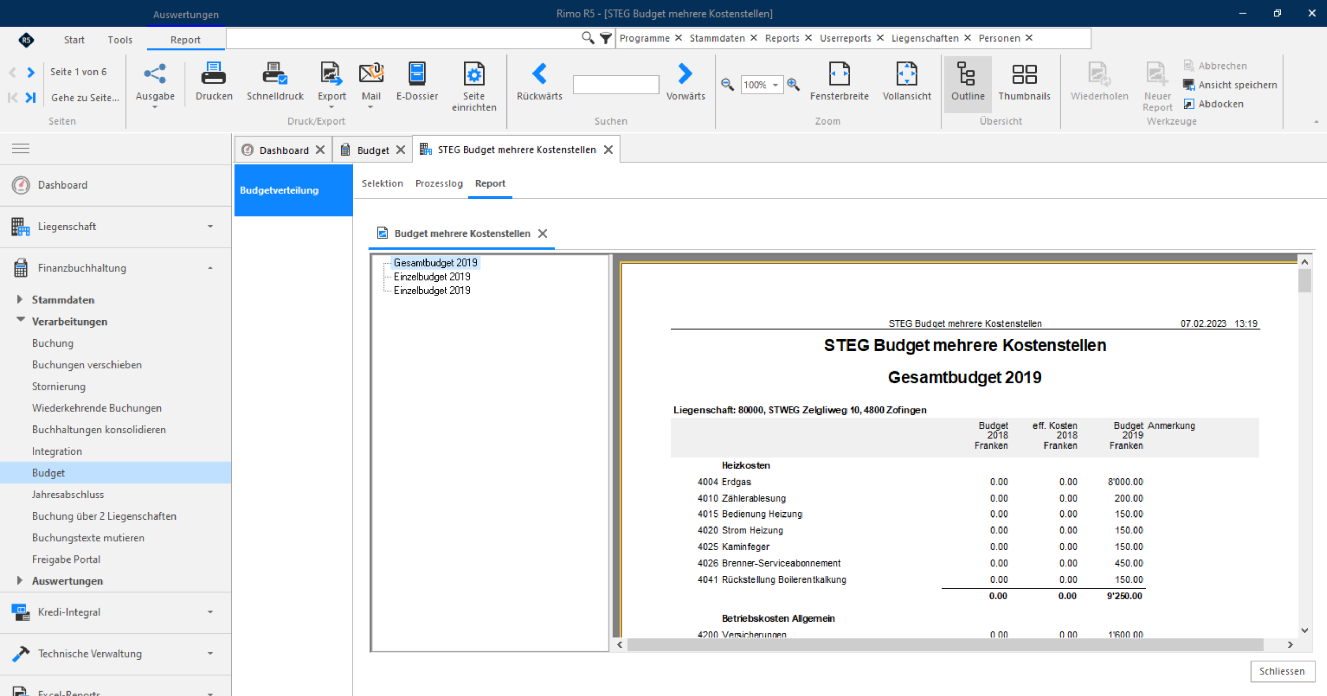Open Seite einrichten page setup
Viewport: 1327px width, 696px height.
(474, 74)
